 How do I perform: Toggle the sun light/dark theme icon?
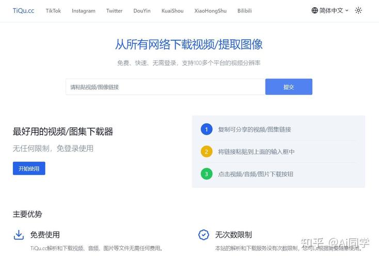358,10
